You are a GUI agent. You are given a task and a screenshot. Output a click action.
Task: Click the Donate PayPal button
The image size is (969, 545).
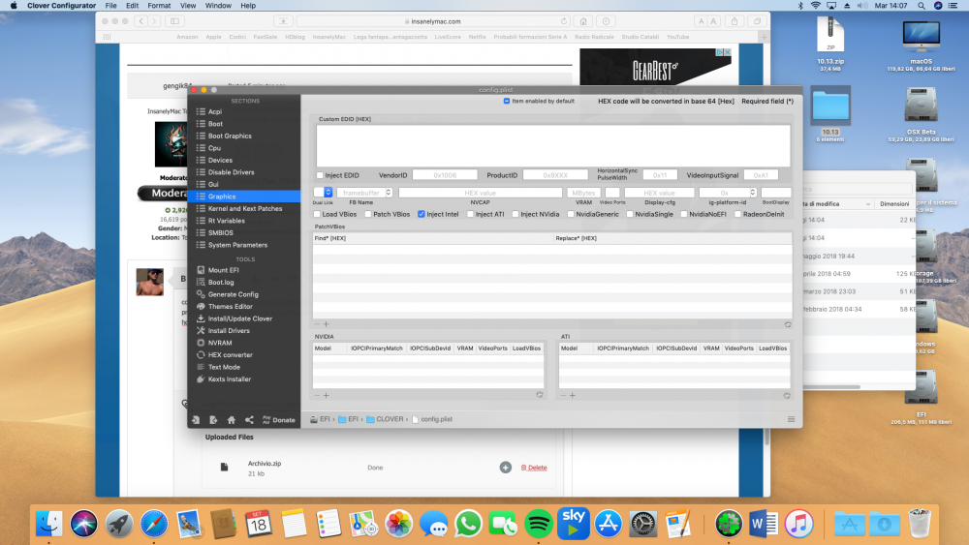[279, 420]
